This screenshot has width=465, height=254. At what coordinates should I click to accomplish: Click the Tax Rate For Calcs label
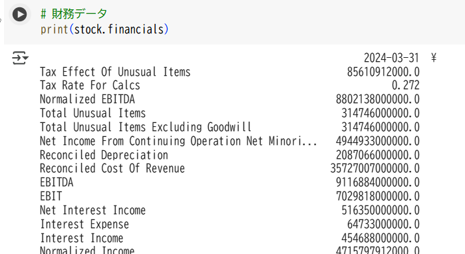(x=90, y=85)
